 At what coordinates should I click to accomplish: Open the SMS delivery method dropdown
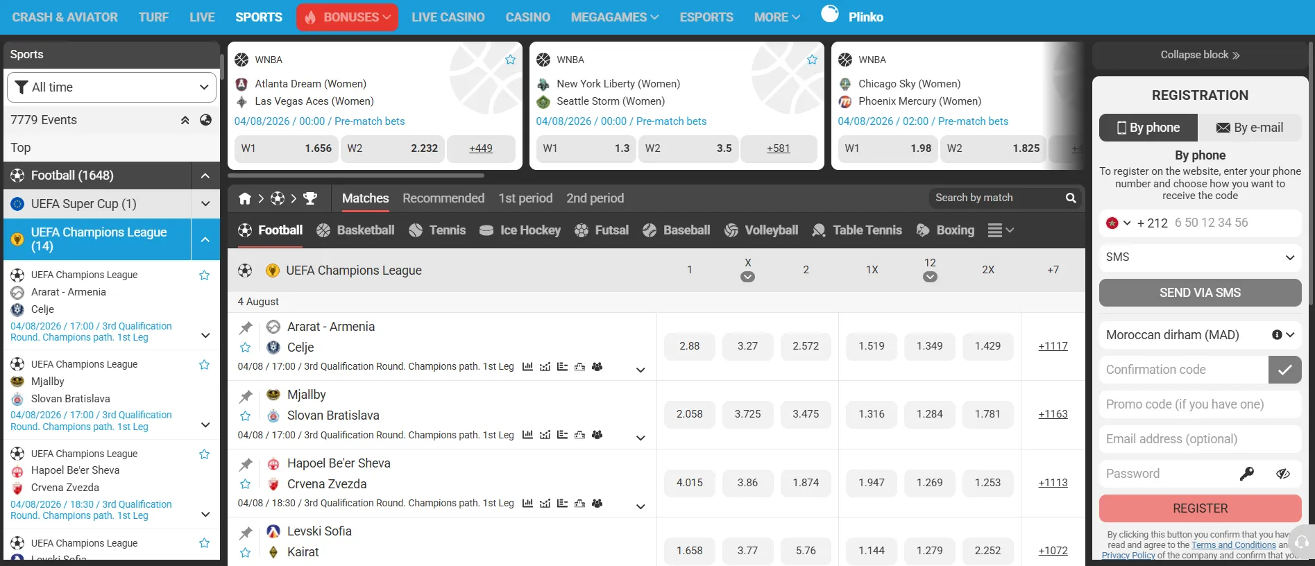pos(1200,257)
